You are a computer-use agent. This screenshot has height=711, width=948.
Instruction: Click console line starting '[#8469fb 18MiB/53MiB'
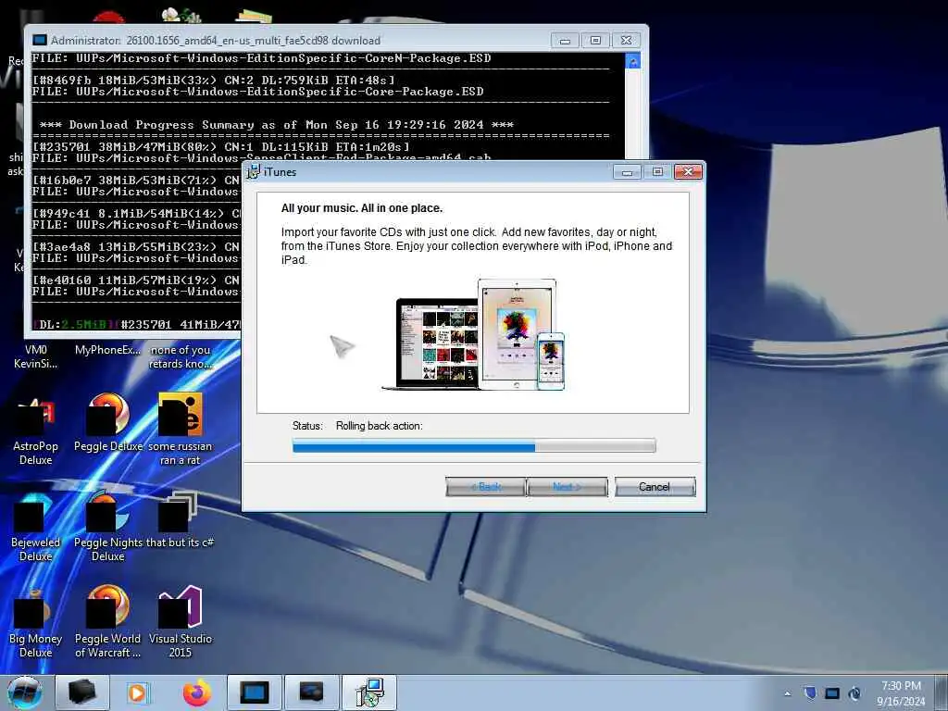[214, 80]
